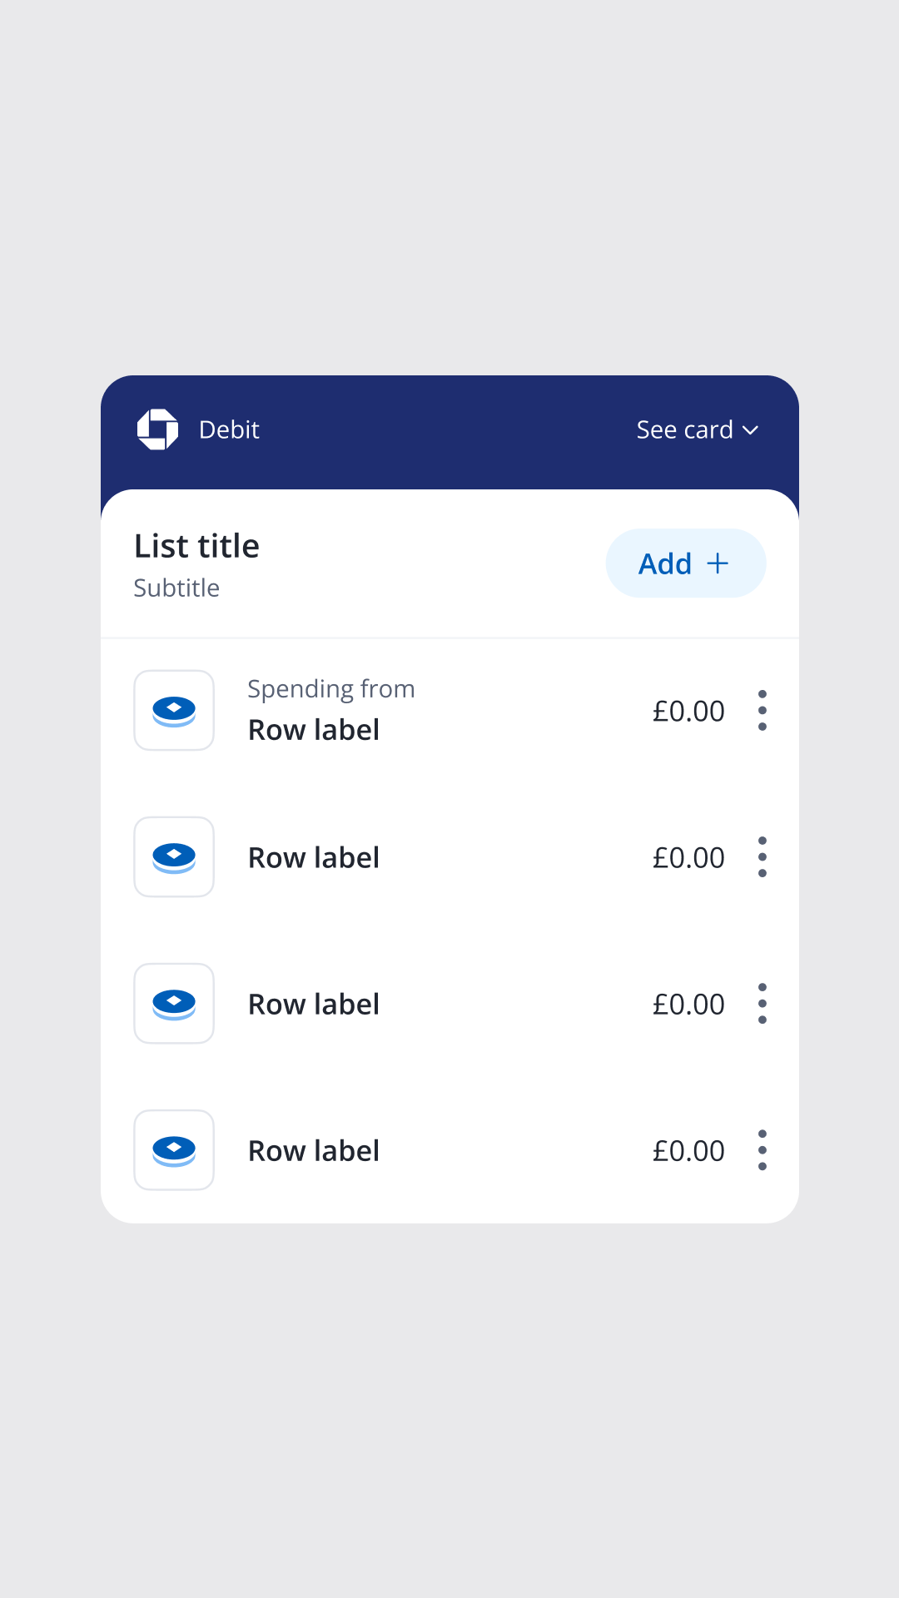Open the coin icon in Spending from row
This screenshot has width=899, height=1598.
(174, 711)
